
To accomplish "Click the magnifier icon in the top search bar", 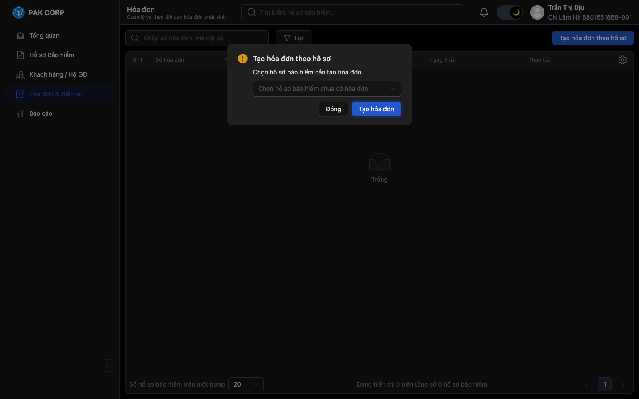I will tap(252, 12).
